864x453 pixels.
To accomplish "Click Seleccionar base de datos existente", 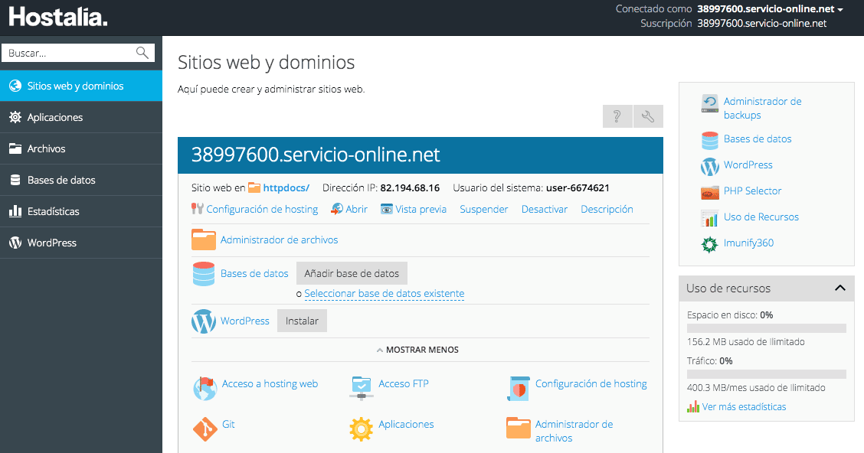I will 384,293.
